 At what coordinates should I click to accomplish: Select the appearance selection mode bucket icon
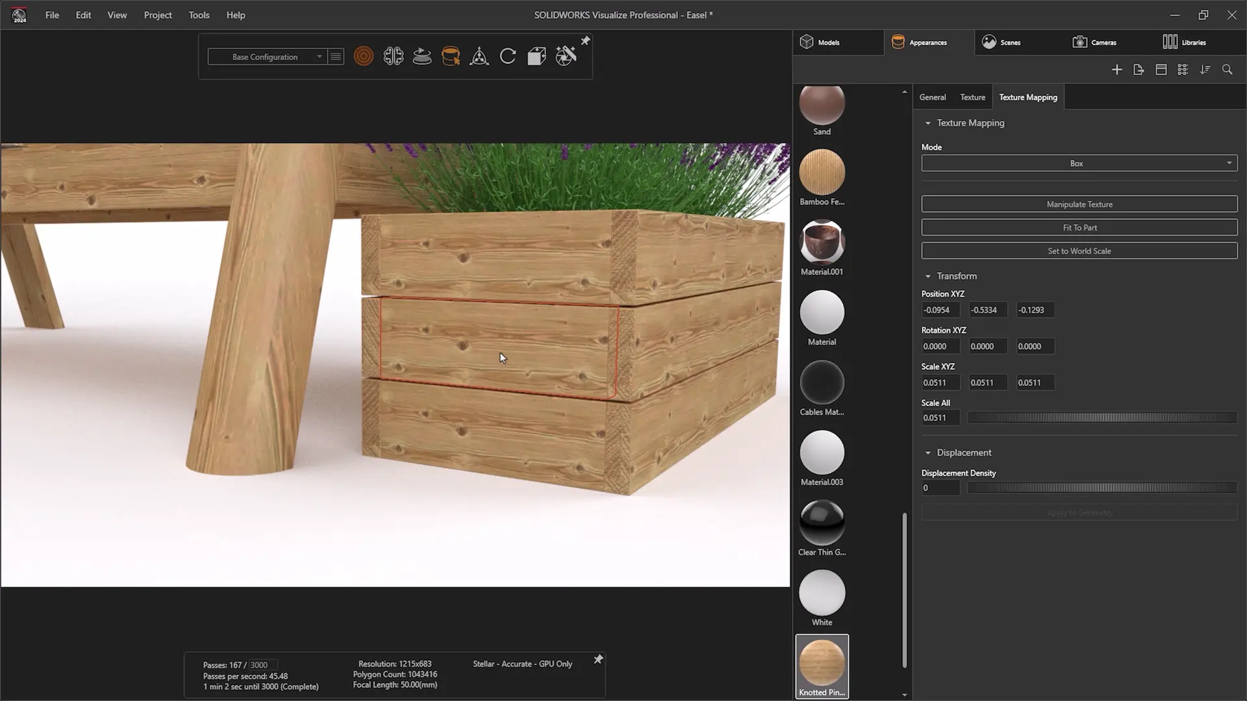(450, 56)
